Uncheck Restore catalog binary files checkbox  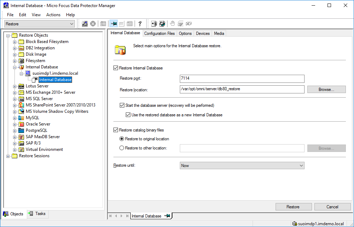(x=116, y=130)
